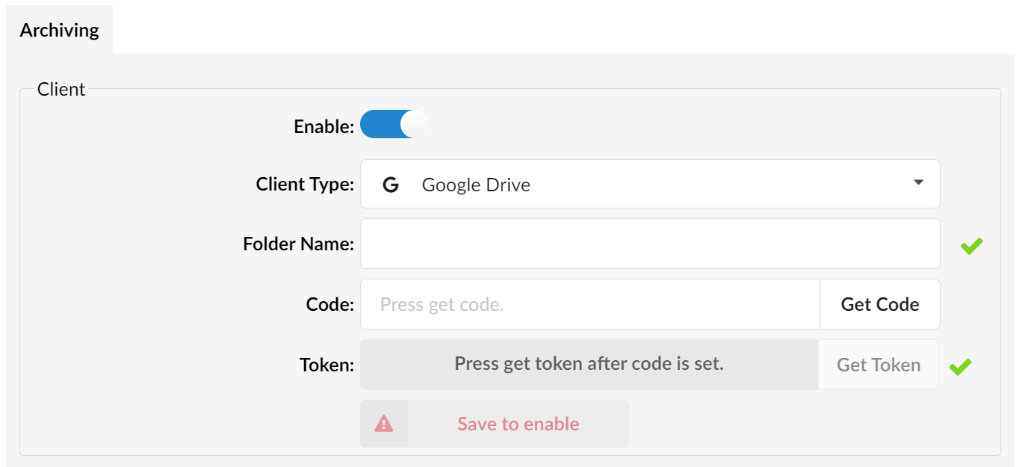
Task: Toggle the Enable switch off
Action: pyautogui.click(x=394, y=124)
